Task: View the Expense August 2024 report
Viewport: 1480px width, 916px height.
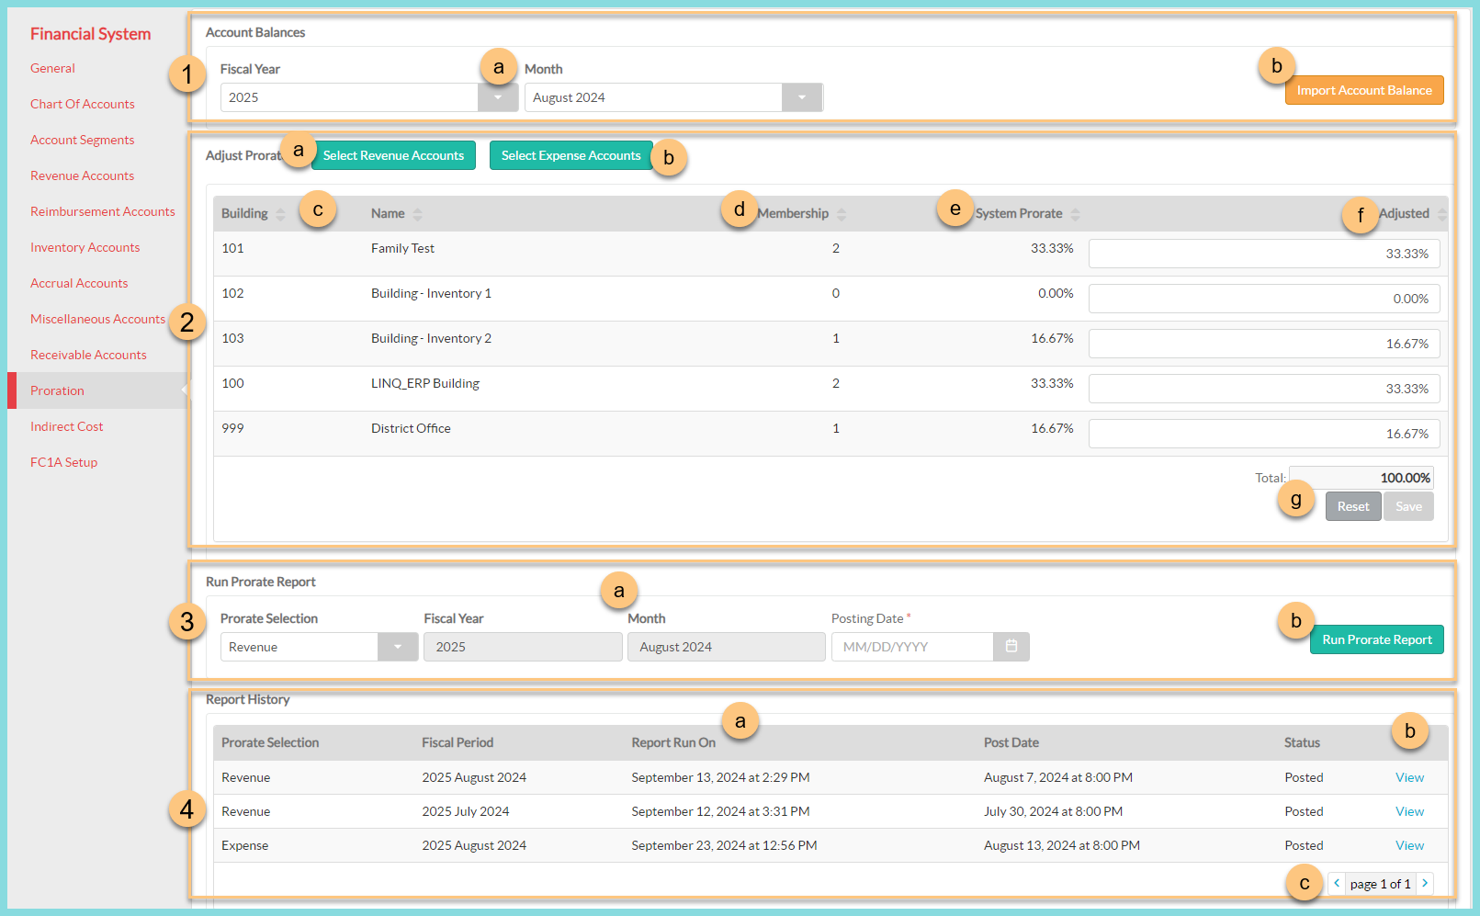Action: pyautogui.click(x=1409, y=845)
